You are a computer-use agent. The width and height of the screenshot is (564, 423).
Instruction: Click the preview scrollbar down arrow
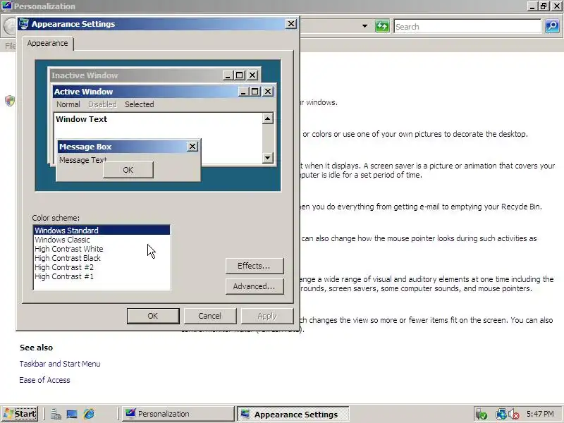pos(268,157)
